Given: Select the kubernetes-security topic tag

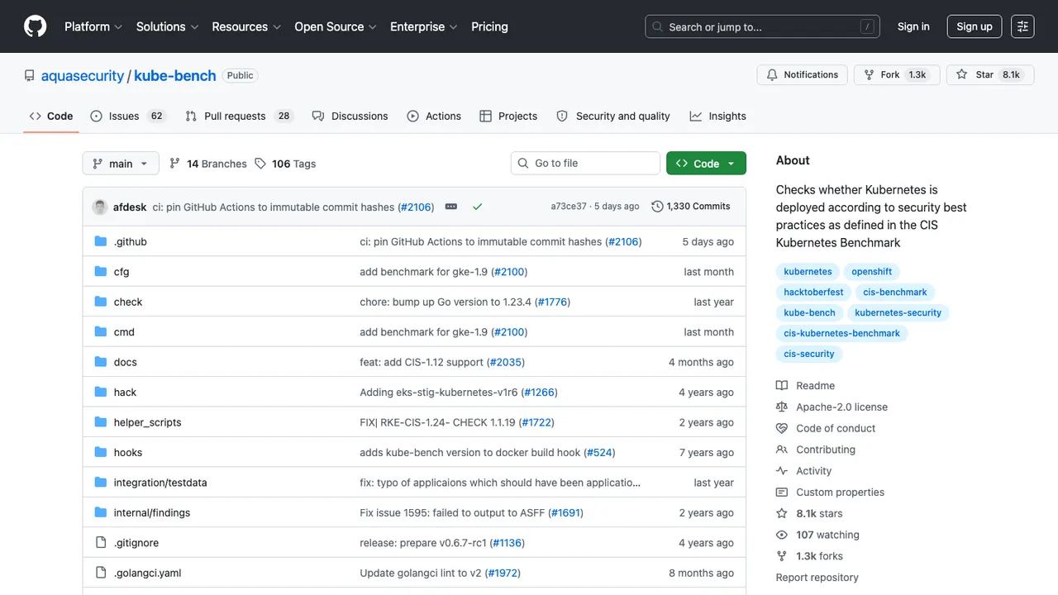Looking at the screenshot, I should point(898,313).
